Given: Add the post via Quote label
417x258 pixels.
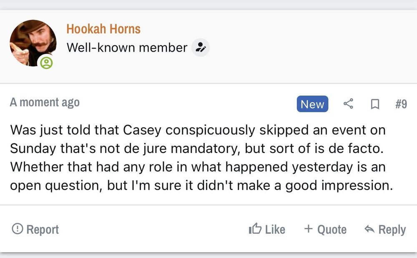Looking at the screenshot, I should coord(332,229).
